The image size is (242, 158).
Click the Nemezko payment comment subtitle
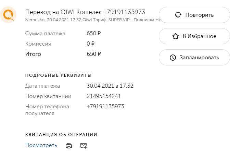94,20
